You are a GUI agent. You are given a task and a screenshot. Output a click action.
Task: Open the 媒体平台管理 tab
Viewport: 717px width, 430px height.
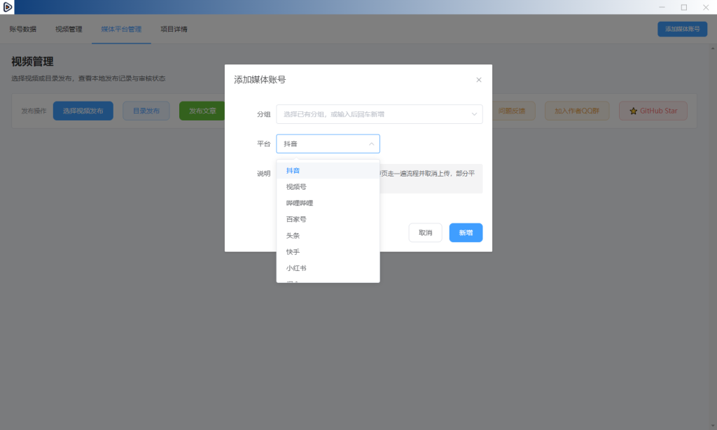click(121, 29)
